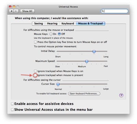Image resolution: width=137 pixels, height=124 pixels.
Task: Close the Universal Access window
Action: point(10,7)
